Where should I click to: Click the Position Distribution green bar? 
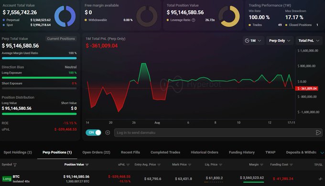tap(39, 114)
